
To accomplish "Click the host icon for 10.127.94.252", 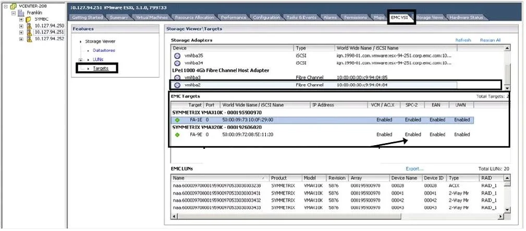I will pos(29,38).
